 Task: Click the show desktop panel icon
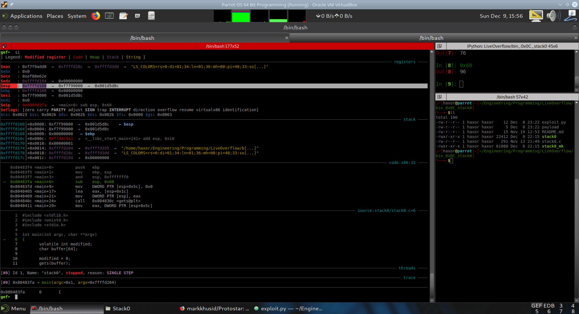pyautogui.click(x=138, y=16)
